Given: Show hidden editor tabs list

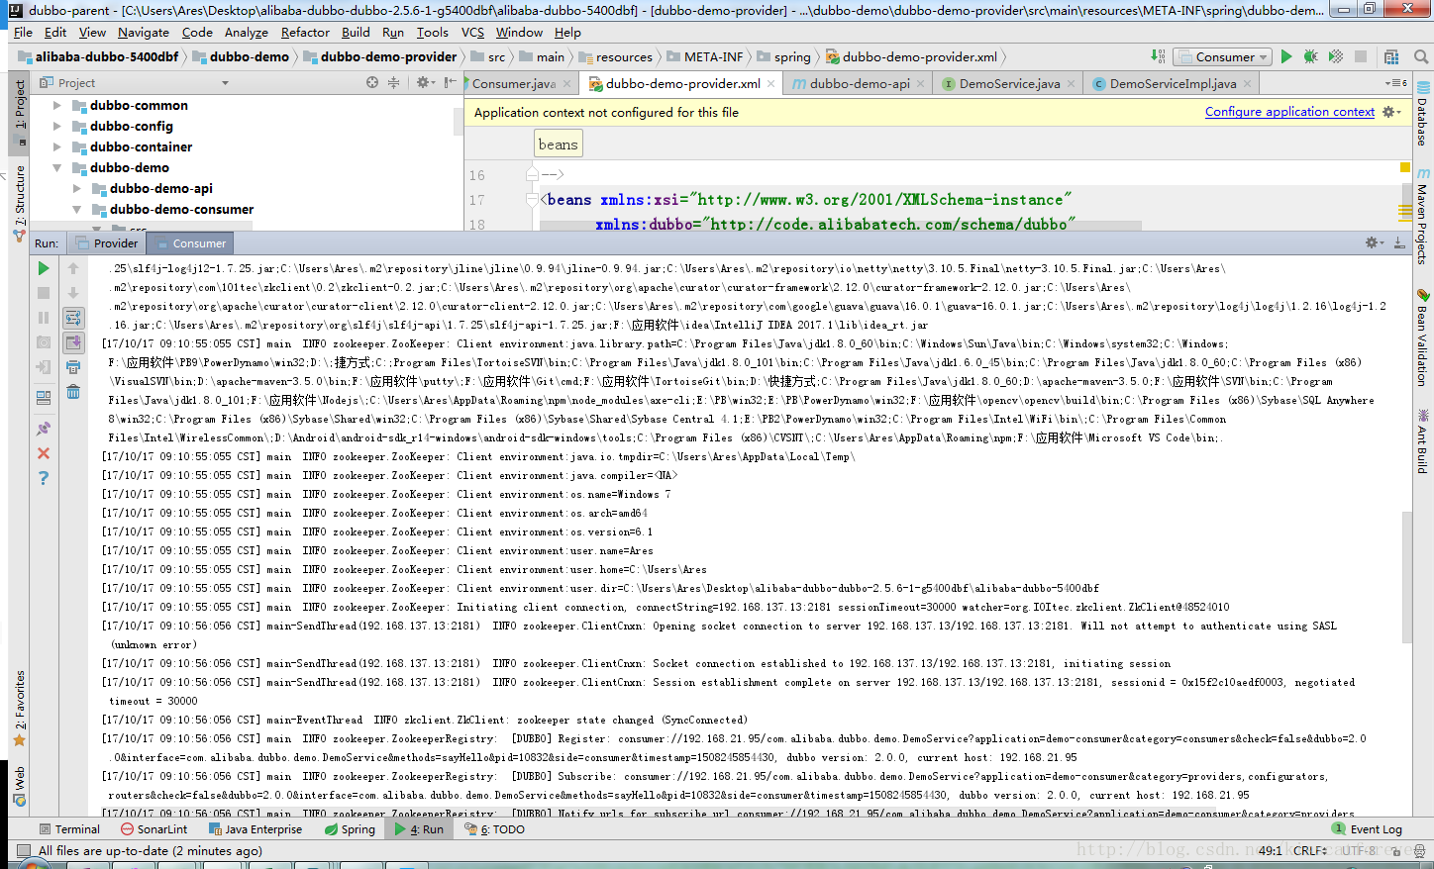Looking at the screenshot, I should 1396,83.
